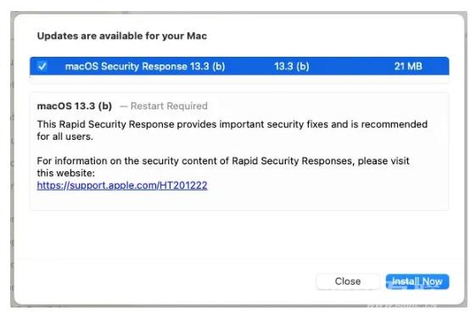The image size is (476, 316).
Task: Click the blue row between version and size
Action: click(351, 66)
